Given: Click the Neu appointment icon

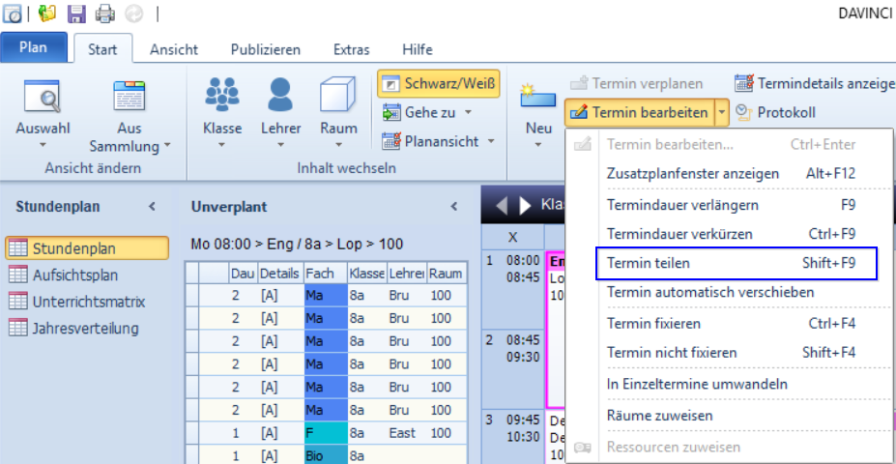Looking at the screenshot, I should click(x=537, y=96).
